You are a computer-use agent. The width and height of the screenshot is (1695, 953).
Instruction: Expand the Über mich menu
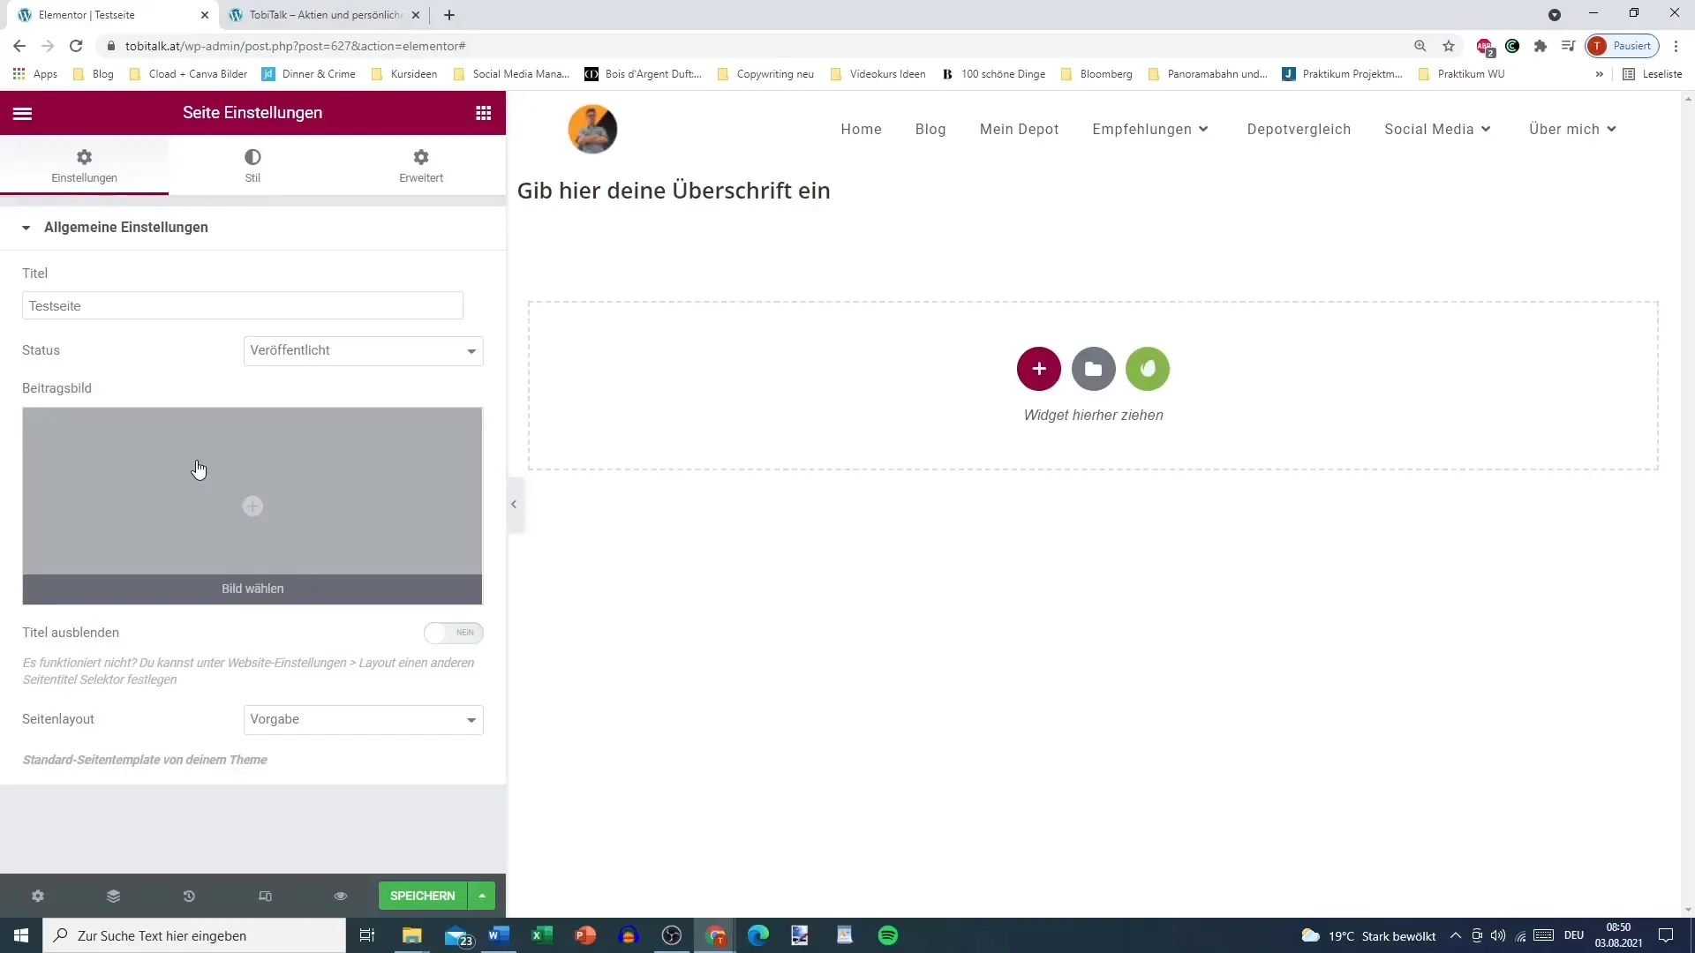click(x=1572, y=129)
